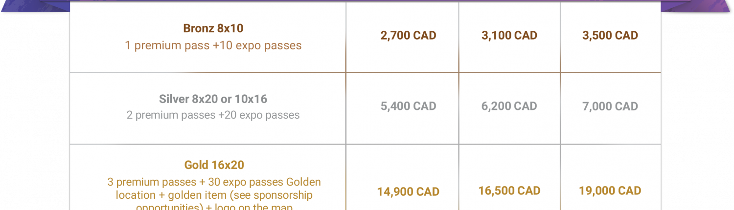Click '1 premium pass +10 expo passes' text
Screen dimensions: 734x210
[213, 46]
